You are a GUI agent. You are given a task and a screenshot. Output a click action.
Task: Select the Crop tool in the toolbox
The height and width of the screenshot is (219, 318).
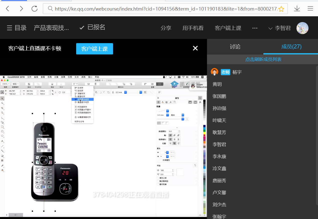tap(2, 108)
